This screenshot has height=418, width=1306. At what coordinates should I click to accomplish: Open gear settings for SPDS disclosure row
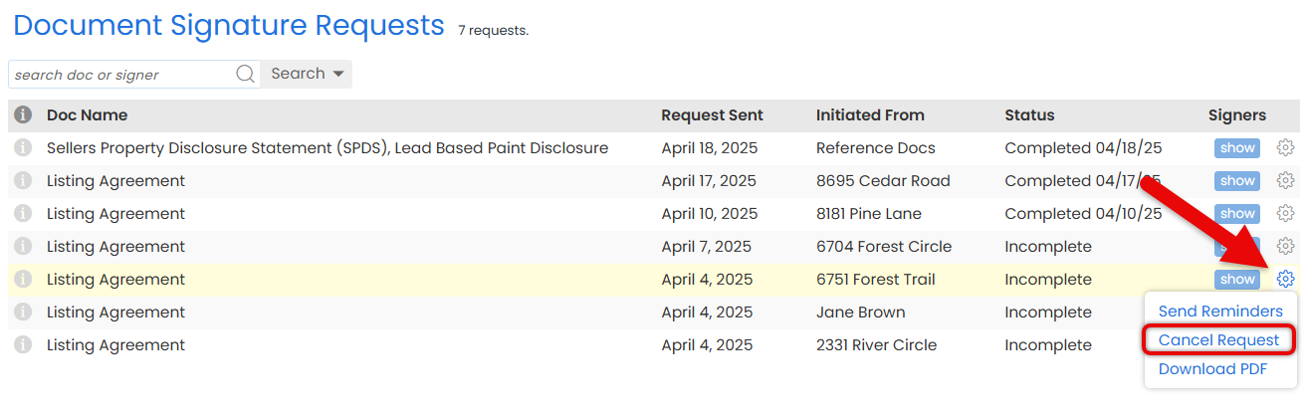(1285, 148)
